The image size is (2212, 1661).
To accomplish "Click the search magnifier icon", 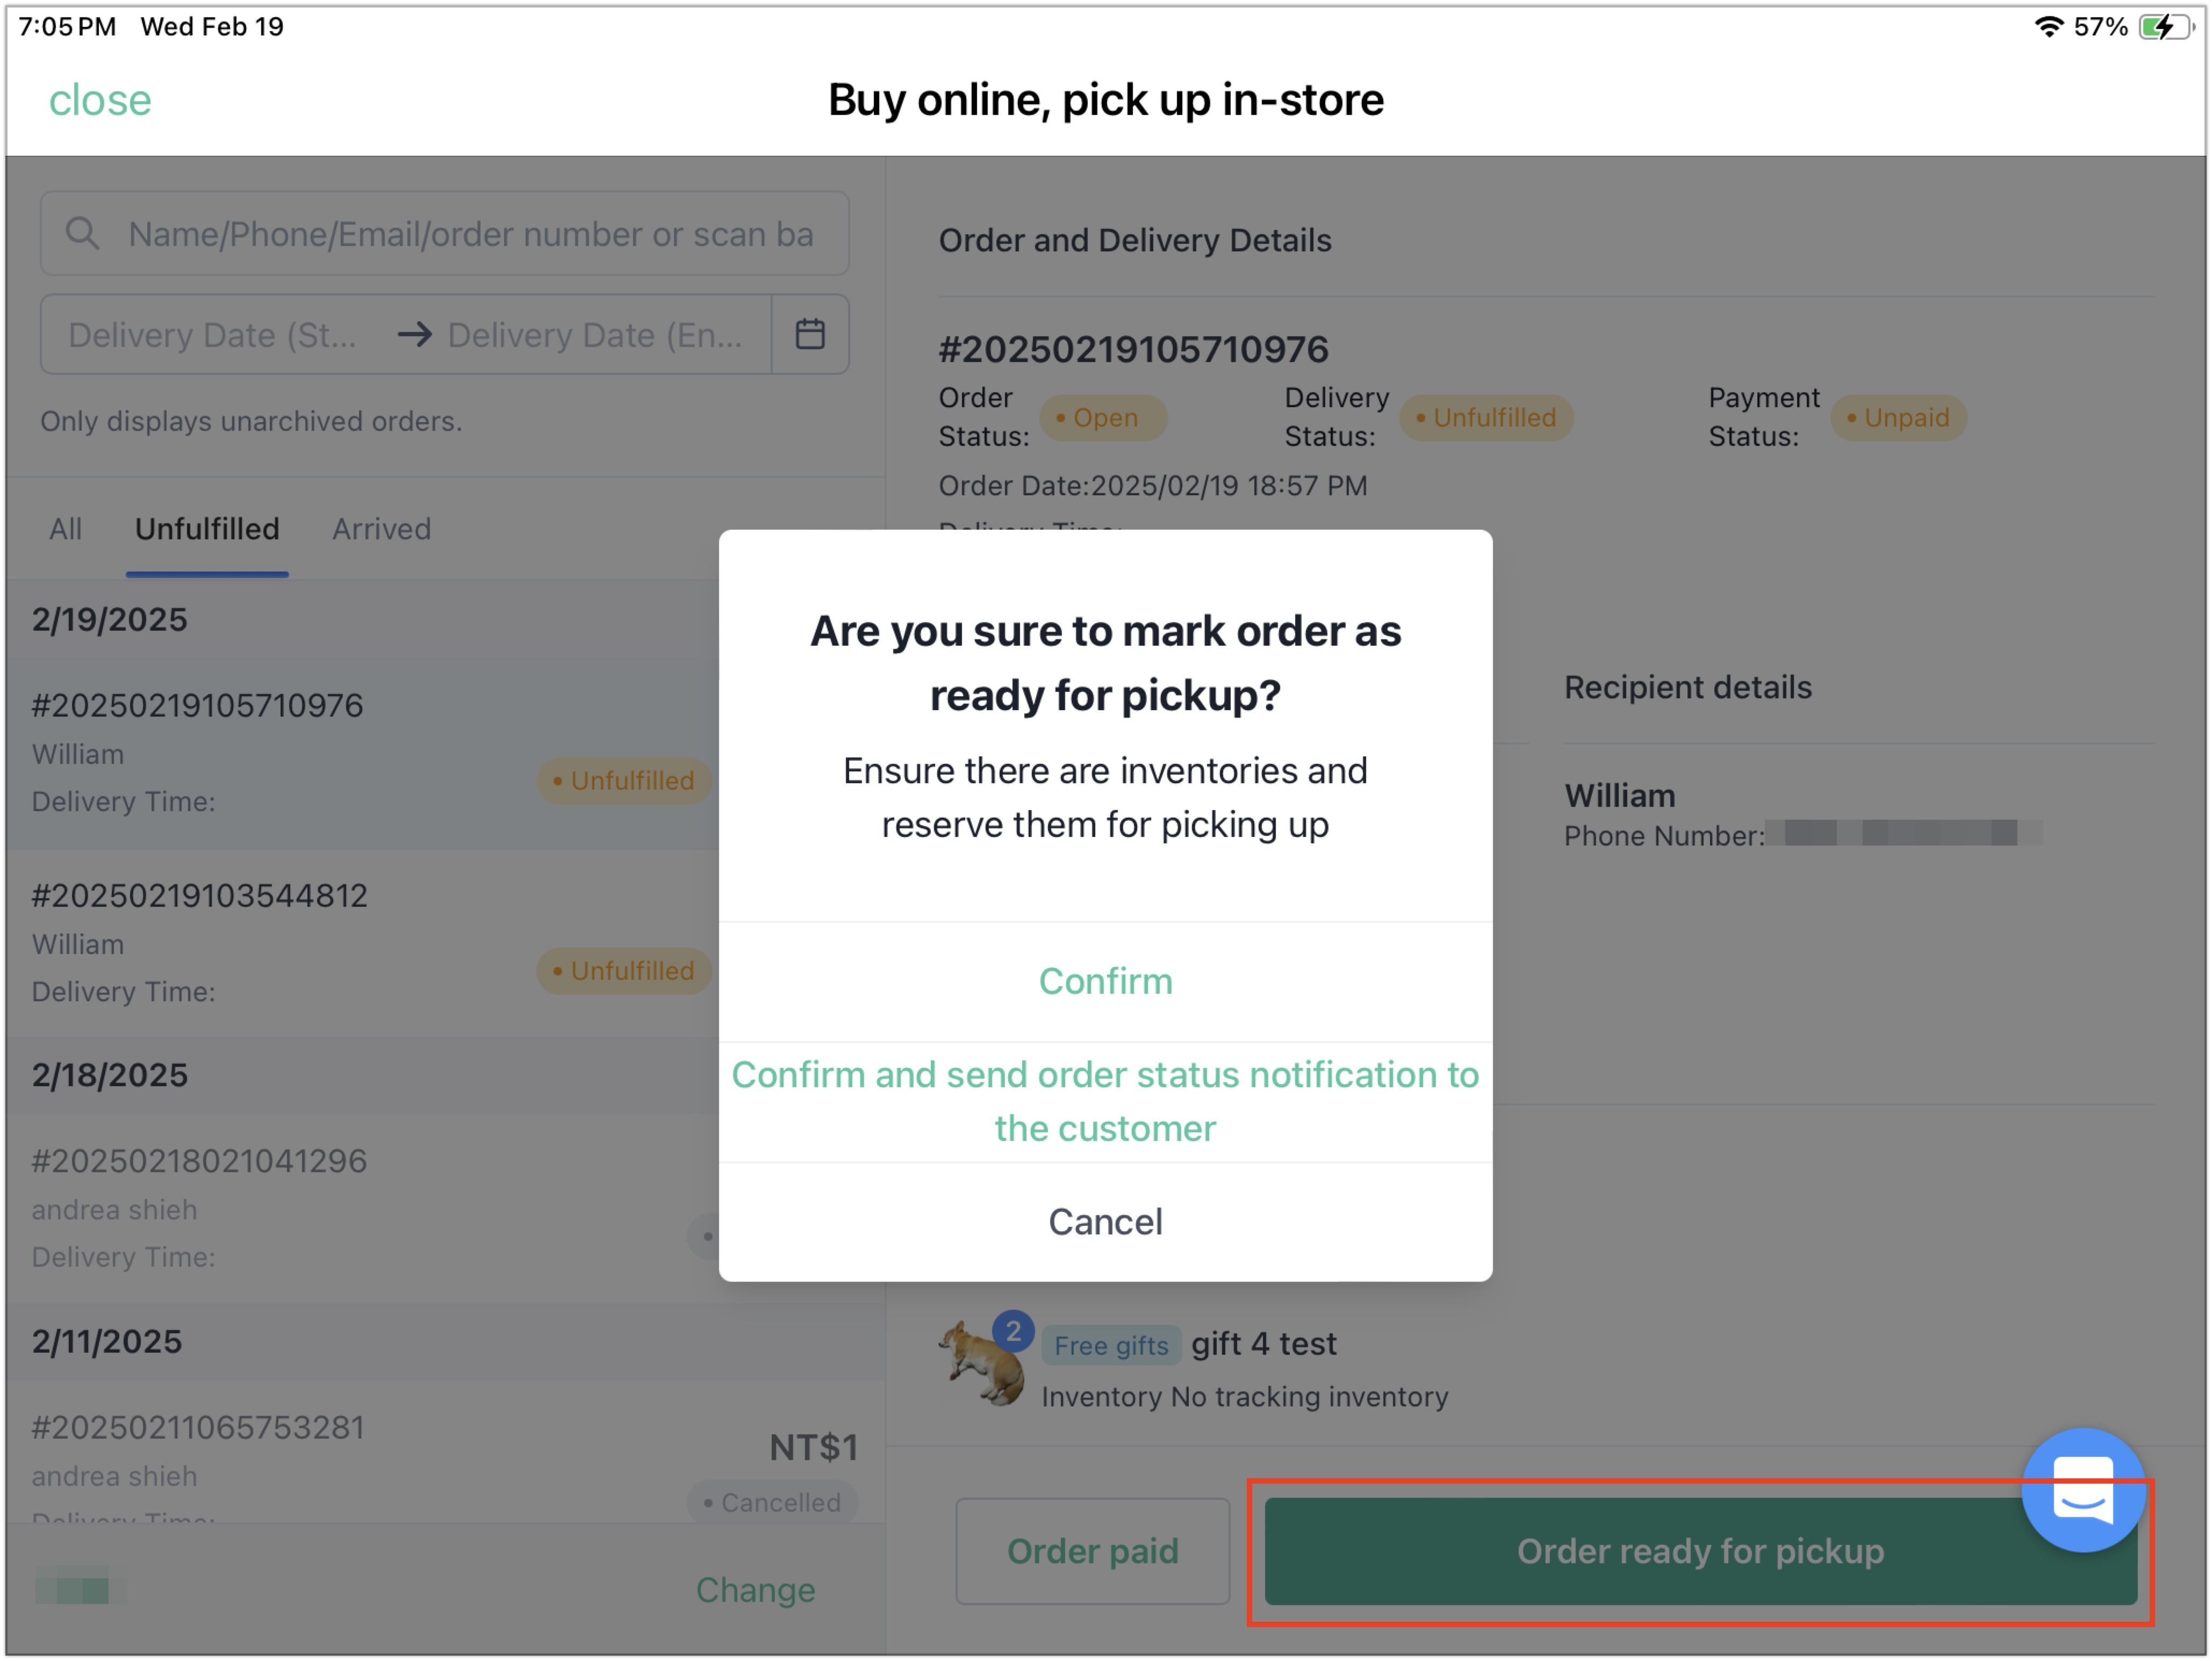I will coord(82,234).
